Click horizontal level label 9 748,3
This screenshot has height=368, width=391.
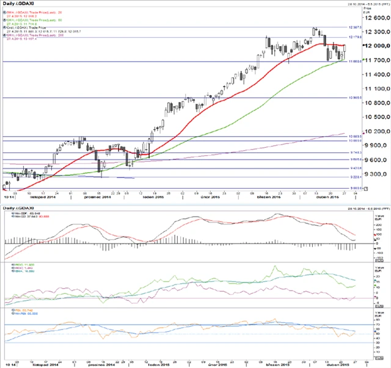[x=356, y=153]
